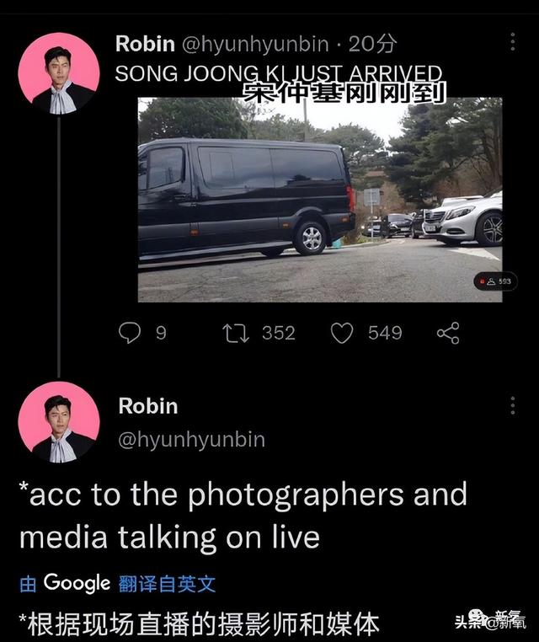Click the retweet arrows icon
Viewport: 539px width, 642px height.
235,333
